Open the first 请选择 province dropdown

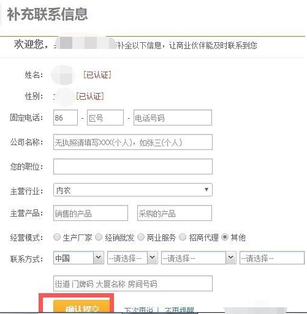pyautogui.click(x=132, y=258)
